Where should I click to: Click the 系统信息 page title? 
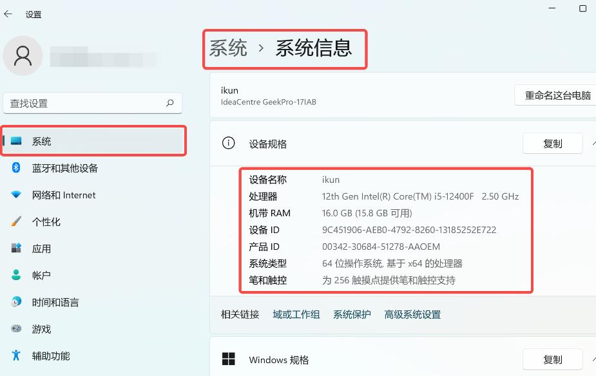(x=314, y=48)
